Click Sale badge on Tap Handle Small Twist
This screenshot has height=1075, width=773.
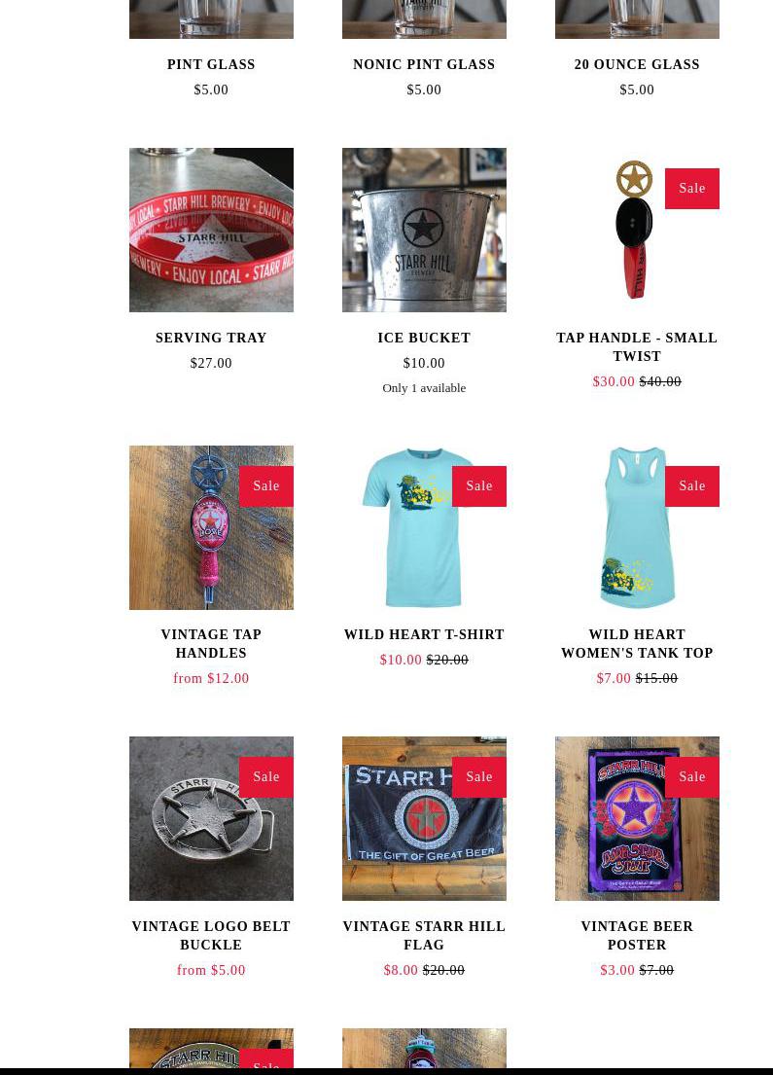(692, 189)
